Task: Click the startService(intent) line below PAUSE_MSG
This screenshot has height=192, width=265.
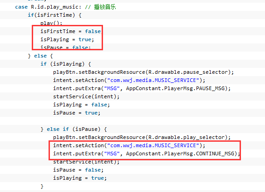Action: pos(86,96)
